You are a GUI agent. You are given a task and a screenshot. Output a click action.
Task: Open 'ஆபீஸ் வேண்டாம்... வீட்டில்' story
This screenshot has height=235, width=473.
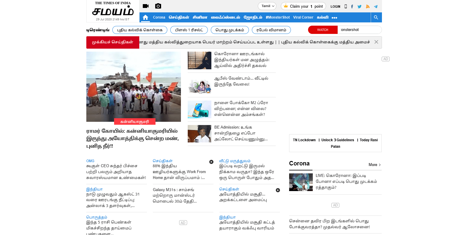241,81
